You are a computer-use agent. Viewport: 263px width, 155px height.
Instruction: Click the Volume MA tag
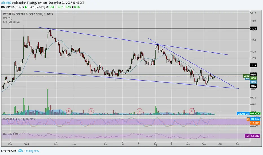point(243,114)
